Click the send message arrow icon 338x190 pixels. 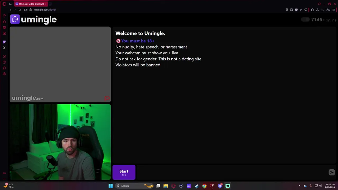pos(332,172)
